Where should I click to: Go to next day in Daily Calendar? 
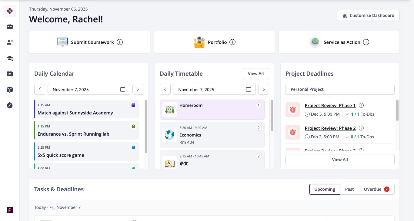[138, 89]
